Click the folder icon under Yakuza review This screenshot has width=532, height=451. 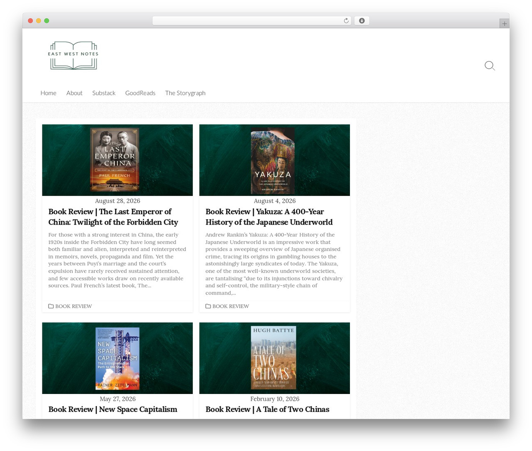208,306
